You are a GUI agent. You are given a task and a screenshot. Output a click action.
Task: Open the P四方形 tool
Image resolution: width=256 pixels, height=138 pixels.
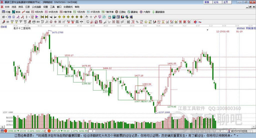[37, 12]
